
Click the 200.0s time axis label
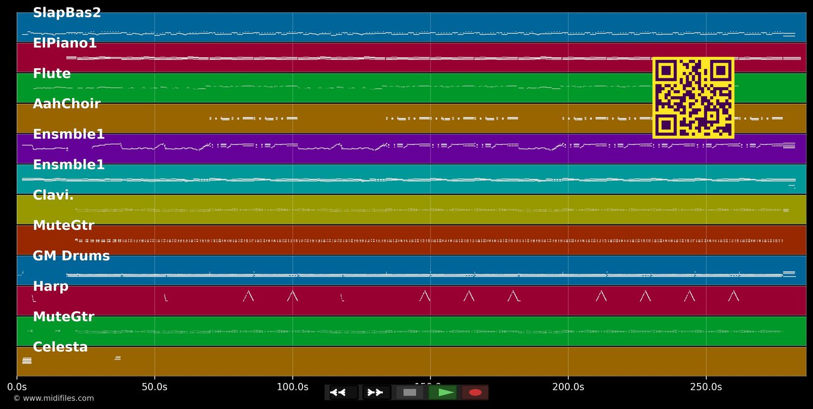pos(568,387)
